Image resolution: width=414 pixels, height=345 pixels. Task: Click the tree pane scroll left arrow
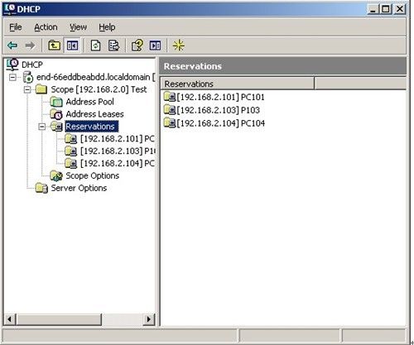[10, 319]
